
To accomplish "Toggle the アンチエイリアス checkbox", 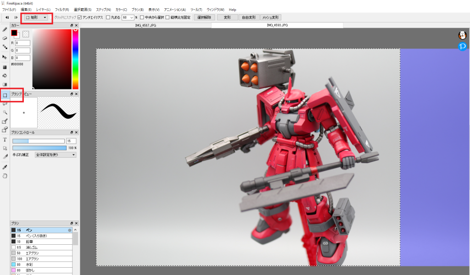I will (80, 17).
